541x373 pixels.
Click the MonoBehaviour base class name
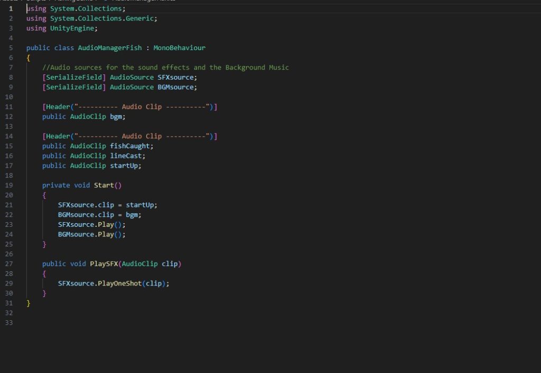(179, 48)
